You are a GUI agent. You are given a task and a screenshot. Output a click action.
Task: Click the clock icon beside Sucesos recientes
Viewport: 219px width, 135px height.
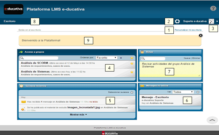pos(21,86)
